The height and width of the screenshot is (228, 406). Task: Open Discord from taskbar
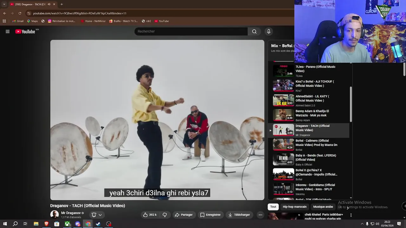78,224
